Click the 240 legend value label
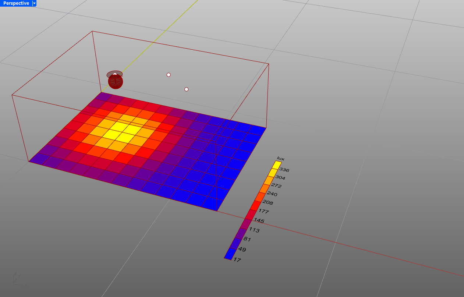Image resolution: width=464 pixels, height=297 pixels. click(272, 194)
